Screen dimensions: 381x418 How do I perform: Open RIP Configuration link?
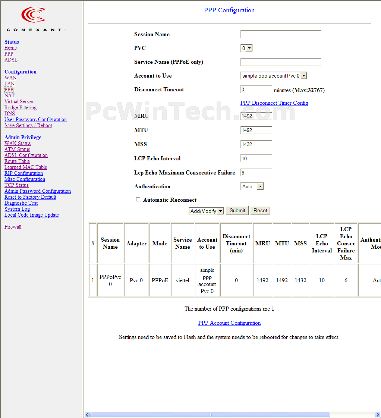[24, 173]
